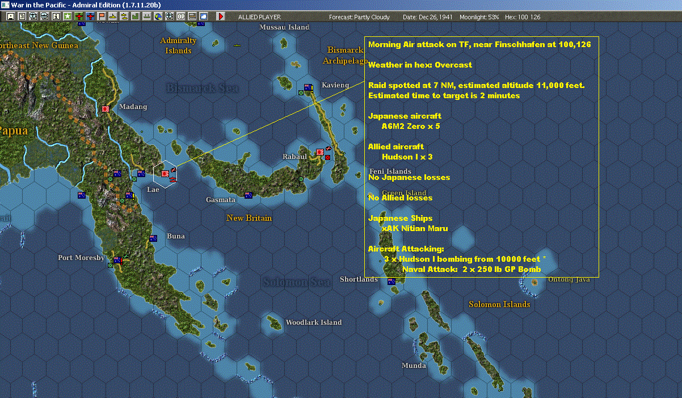Click the red aircraft icon in the highlighted hex
This screenshot has height=398, width=682.
click(x=174, y=170)
